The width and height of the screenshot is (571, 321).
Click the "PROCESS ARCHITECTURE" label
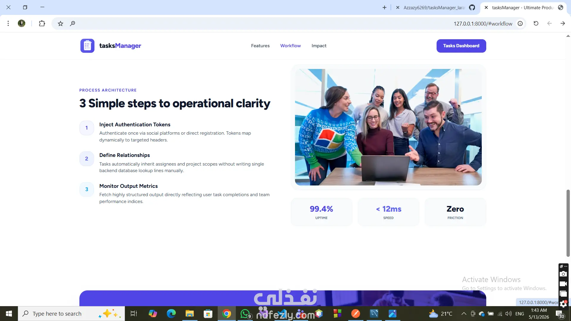coord(108,90)
